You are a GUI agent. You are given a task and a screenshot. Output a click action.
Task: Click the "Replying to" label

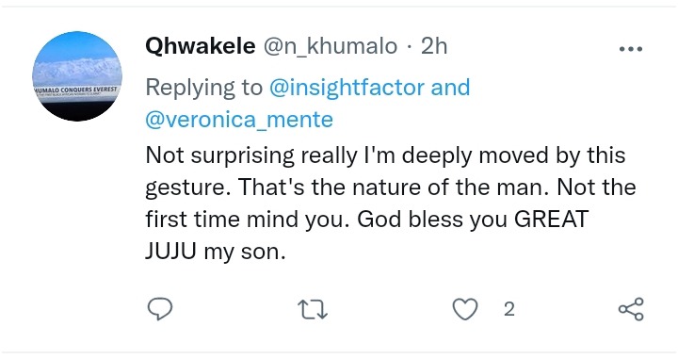coord(204,89)
